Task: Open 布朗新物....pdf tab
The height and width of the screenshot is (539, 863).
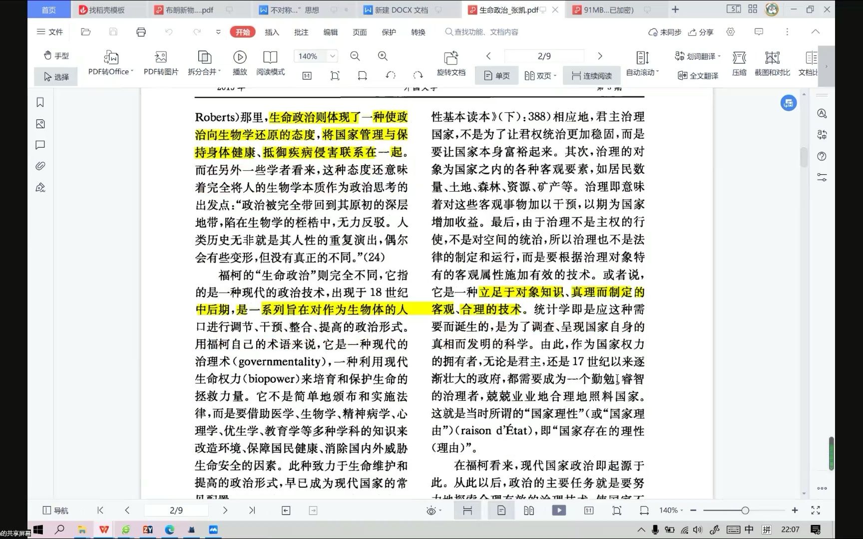Action: [x=190, y=10]
